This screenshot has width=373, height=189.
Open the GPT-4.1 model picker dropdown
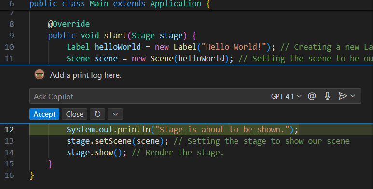pos(286,96)
